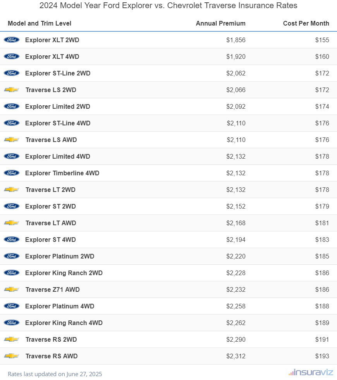Click the Chevrolet logo beside Traverse LS AWD

[12, 140]
